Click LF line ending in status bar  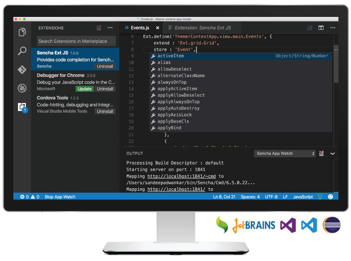[285, 197]
